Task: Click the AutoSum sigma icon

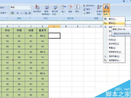Action: (x=84, y=6)
